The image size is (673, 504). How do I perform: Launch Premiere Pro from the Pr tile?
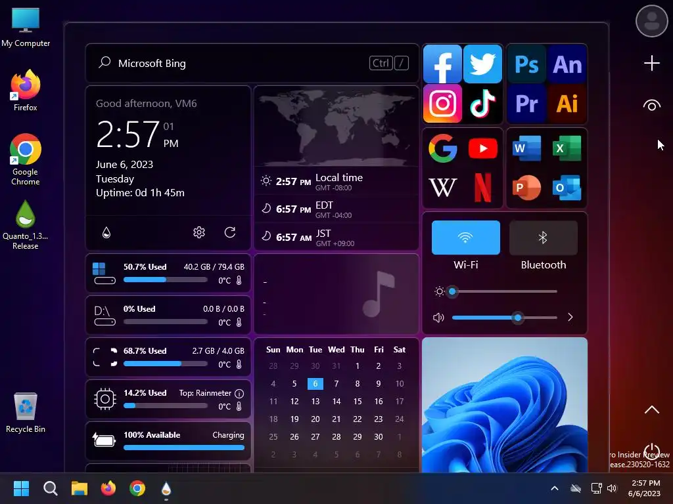(x=526, y=103)
